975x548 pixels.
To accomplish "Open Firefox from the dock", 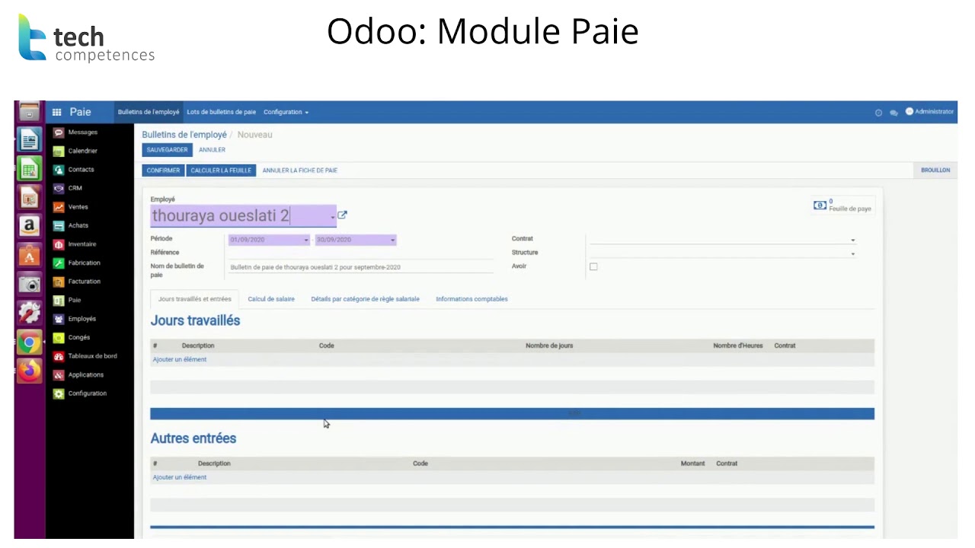I will 29,371.
